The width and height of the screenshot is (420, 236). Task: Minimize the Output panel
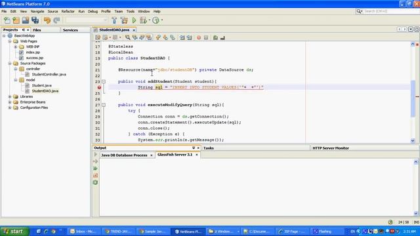coord(194,147)
